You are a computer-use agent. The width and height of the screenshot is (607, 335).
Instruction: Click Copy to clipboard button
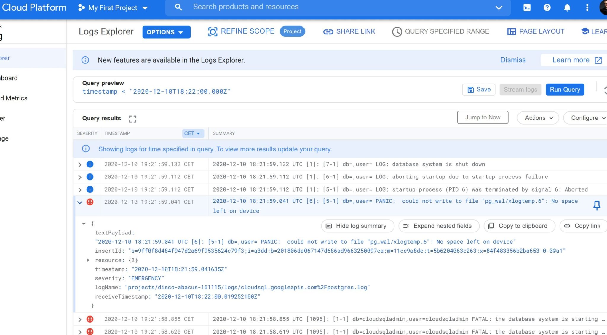tap(519, 226)
